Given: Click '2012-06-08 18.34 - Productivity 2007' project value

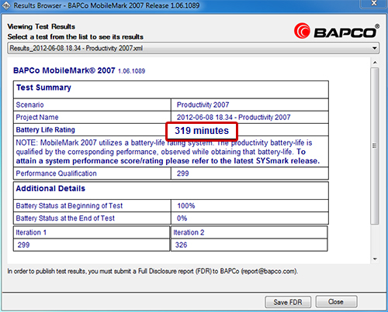Looking at the screenshot, I should point(234,118).
